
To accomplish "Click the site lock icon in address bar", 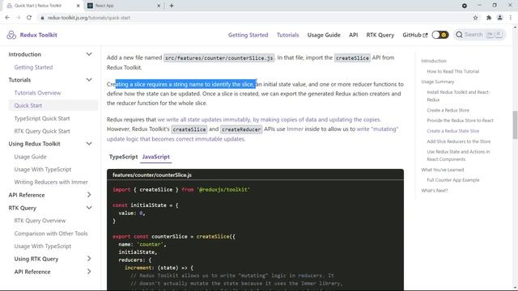I will [42, 18].
